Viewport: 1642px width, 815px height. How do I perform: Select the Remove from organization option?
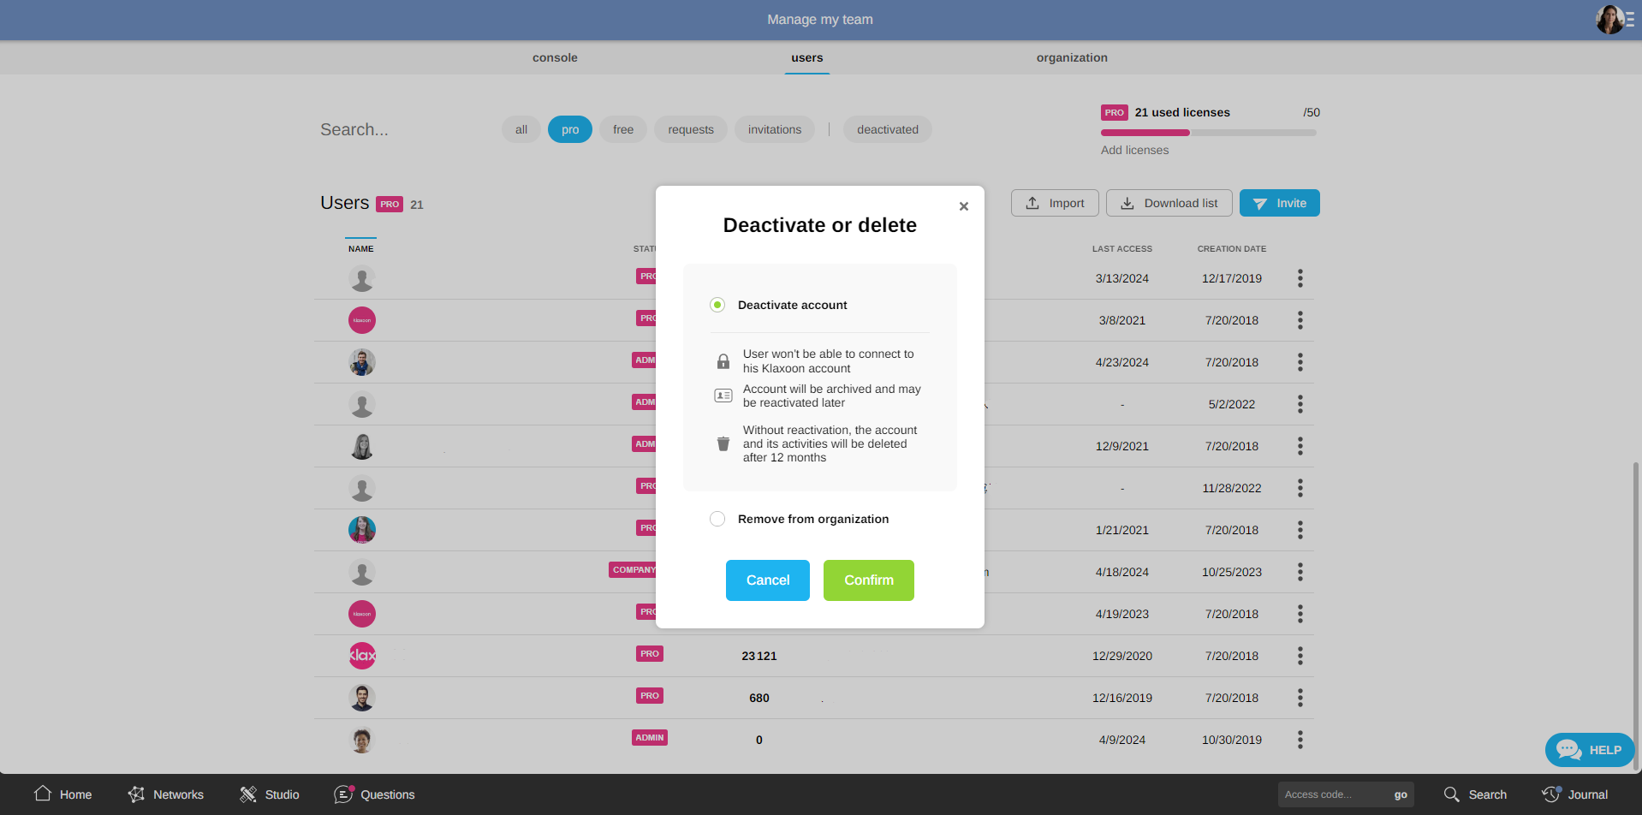click(717, 519)
